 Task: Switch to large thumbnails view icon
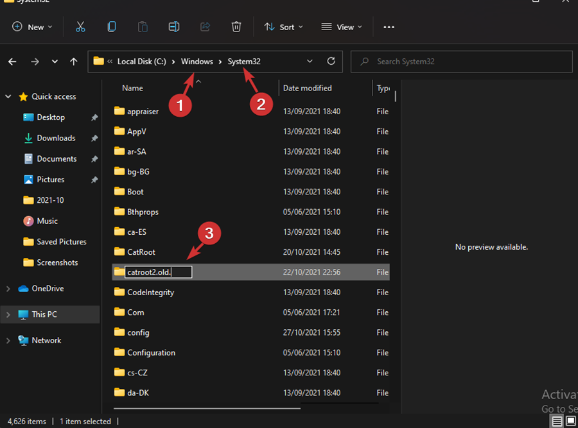click(x=571, y=421)
